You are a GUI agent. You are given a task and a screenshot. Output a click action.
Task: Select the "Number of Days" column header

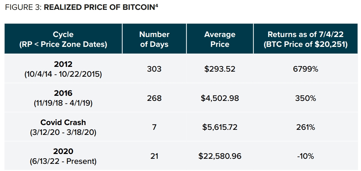click(x=154, y=39)
